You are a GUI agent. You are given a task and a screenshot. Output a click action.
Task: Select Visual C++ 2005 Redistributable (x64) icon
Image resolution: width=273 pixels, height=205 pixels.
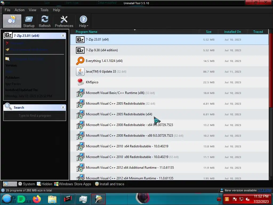point(80,114)
